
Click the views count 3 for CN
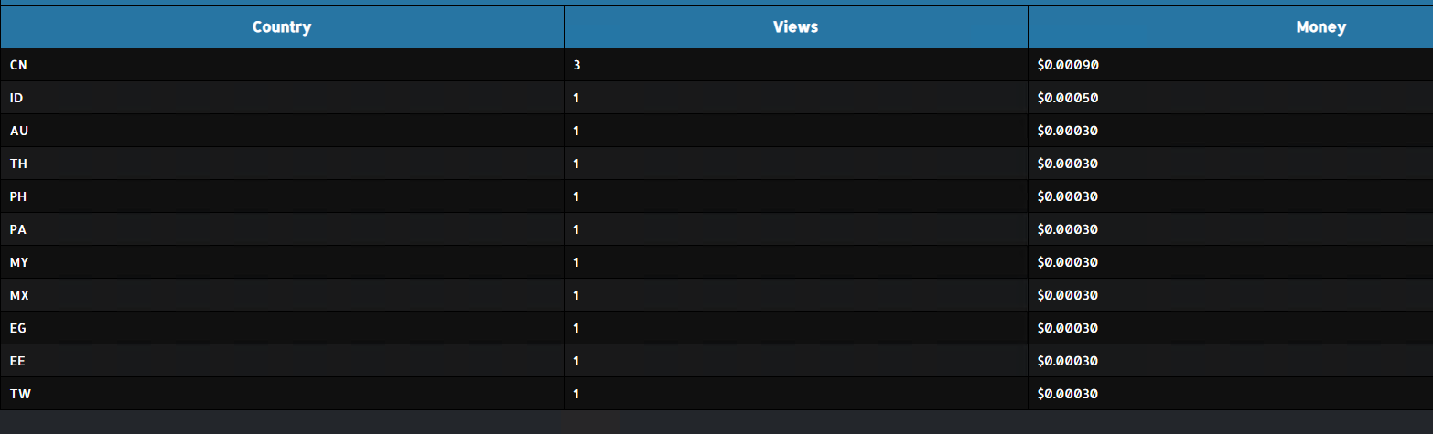pos(576,65)
